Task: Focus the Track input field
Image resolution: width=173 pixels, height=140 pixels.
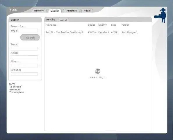Action: tap(24, 49)
